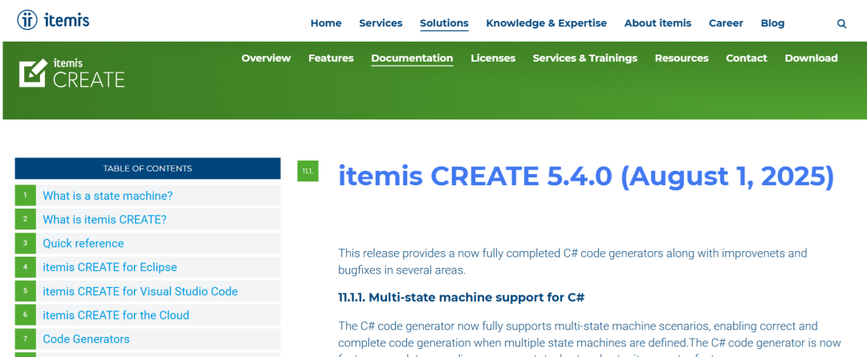Open the Resources tab
Image resolution: width=867 pixels, height=357 pixels.
682,58
